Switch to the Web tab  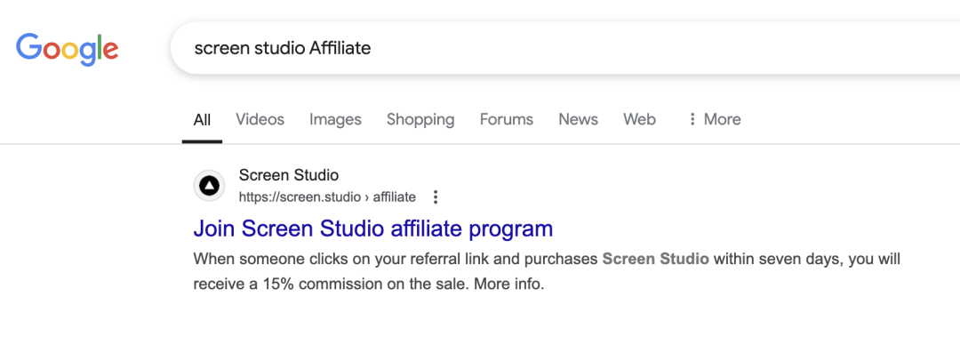click(639, 119)
